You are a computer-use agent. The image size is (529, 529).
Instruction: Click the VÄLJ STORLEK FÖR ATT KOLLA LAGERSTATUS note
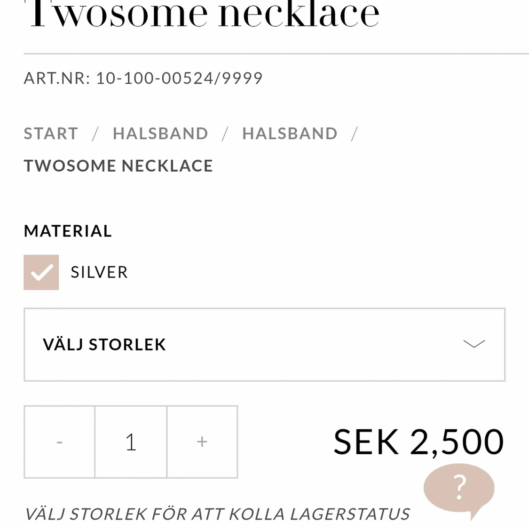click(x=217, y=514)
